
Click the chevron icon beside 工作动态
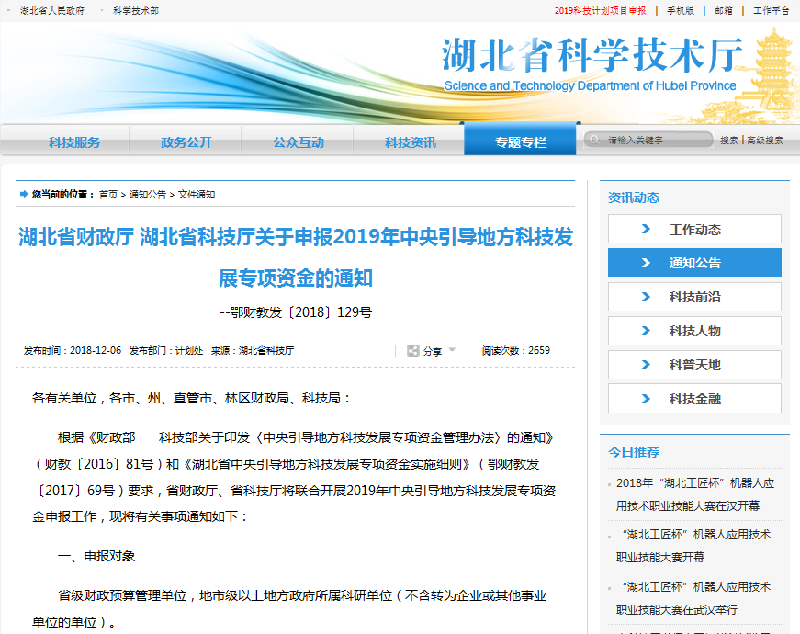[646, 230]
